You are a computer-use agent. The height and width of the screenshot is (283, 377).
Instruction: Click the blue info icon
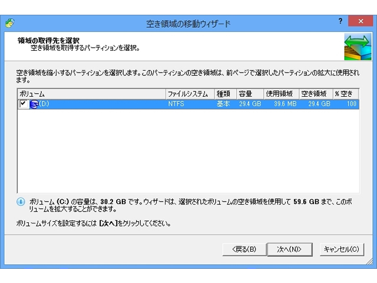[x=21, y=202]
